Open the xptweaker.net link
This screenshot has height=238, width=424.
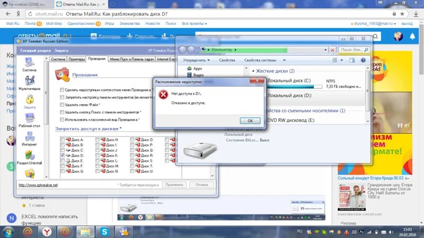pos(38,185)
